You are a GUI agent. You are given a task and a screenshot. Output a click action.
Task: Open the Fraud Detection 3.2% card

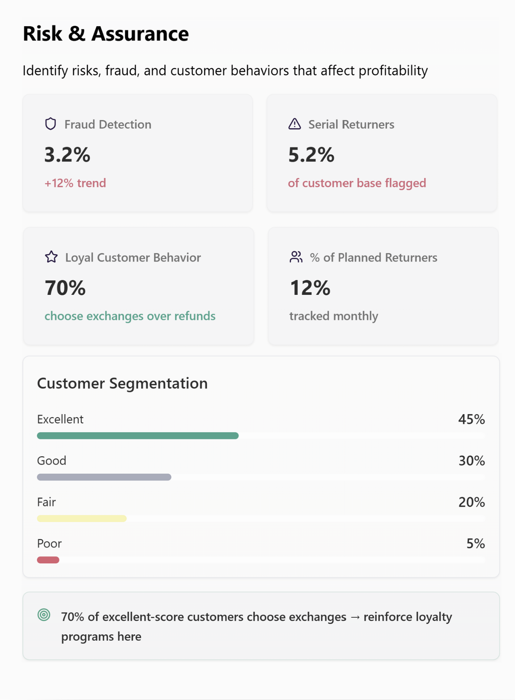(138, 153)
